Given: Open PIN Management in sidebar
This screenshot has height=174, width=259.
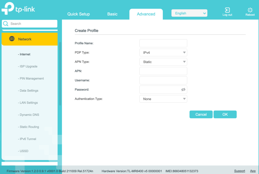Looking at the screenshot, I should pos(32,79).
